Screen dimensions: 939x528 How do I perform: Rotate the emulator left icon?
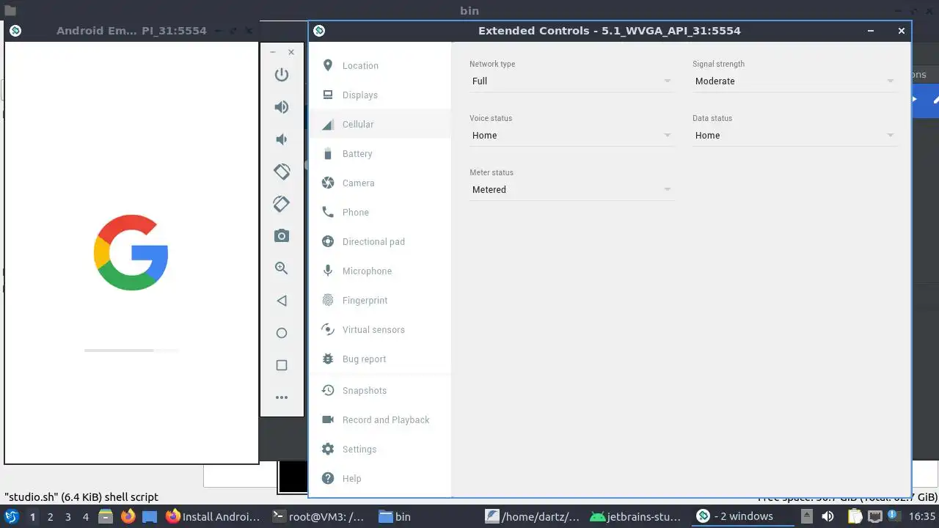point(282,172)
